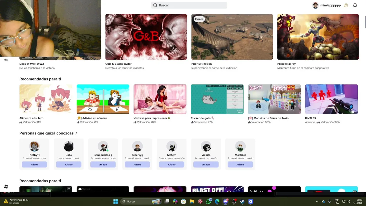The image size is (366, 206).
Task: Click the OneDrive cloud tray icon
Action: point(323,201)
